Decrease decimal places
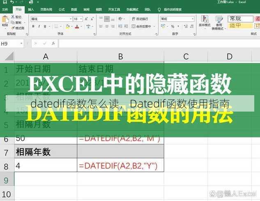260x201 pixels. 192,26
